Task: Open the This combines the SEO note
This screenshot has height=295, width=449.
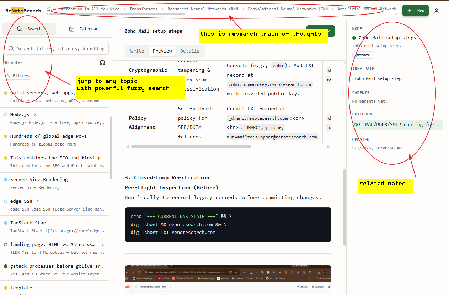Action: pos(55,162)
